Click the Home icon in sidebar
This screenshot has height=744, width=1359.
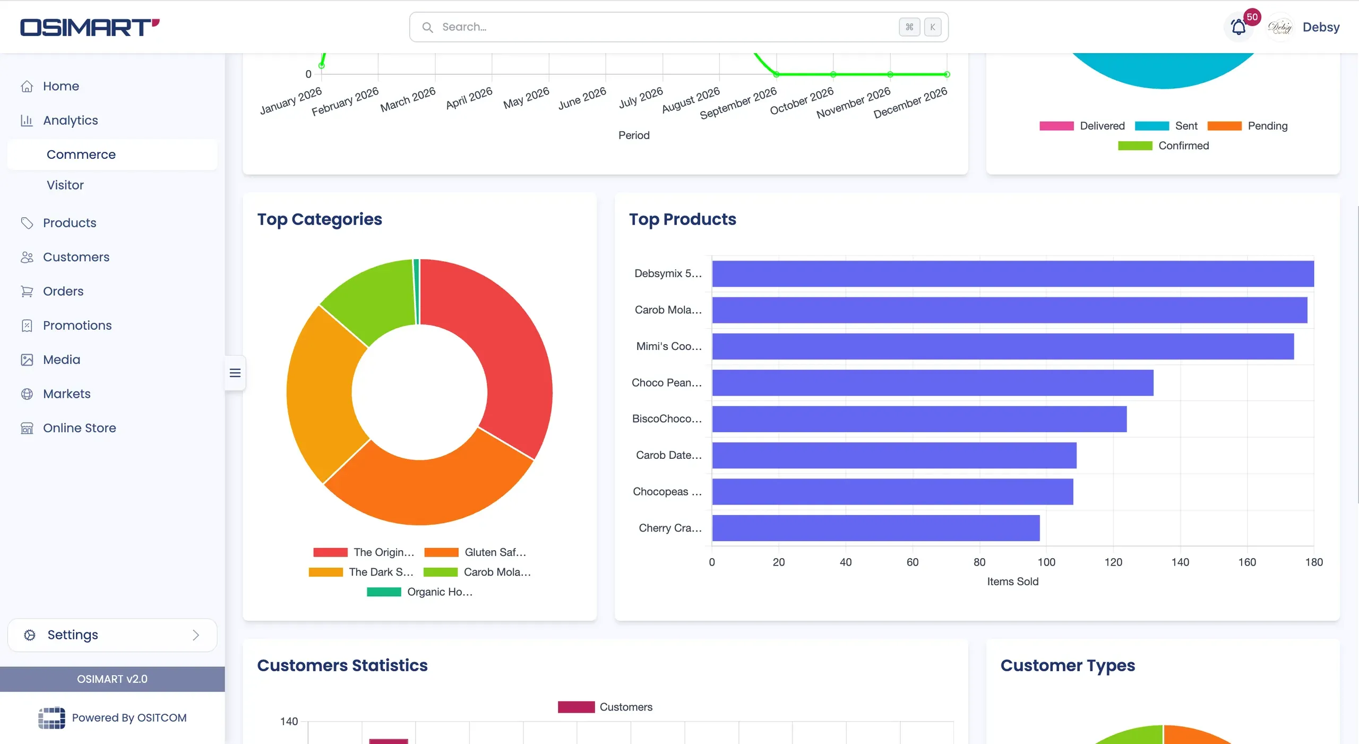(x=27, y=86)
